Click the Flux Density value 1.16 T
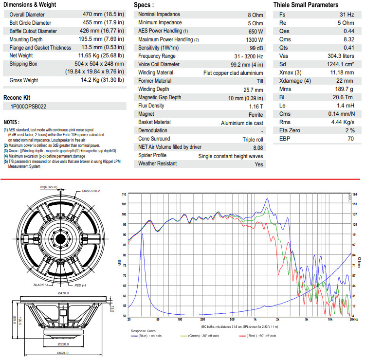The image size is (365, 359). 256,107
